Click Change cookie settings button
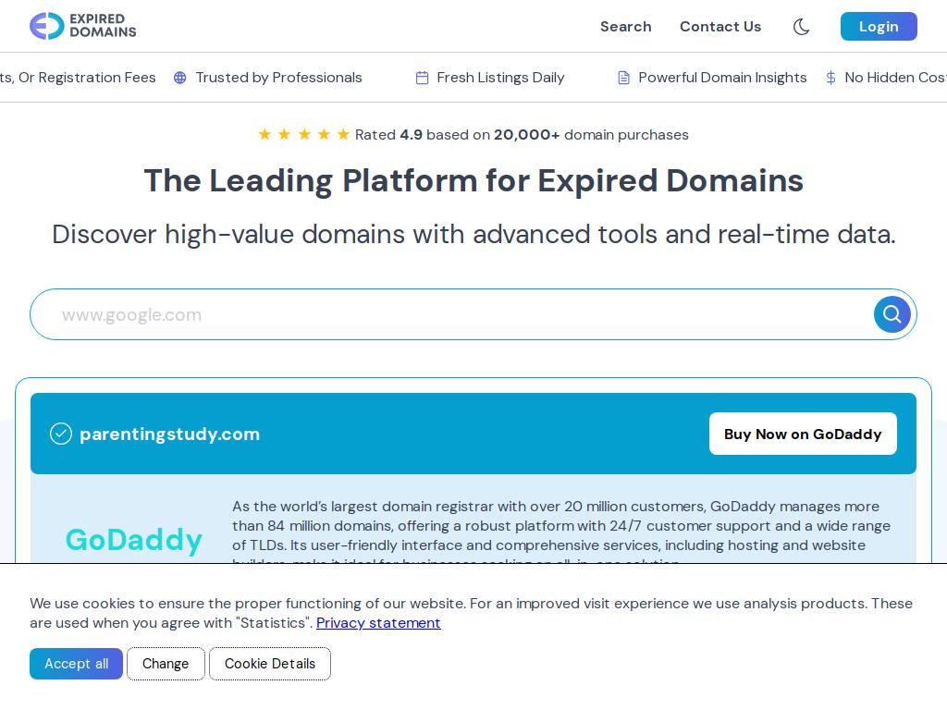 click(x=166, y=664)
